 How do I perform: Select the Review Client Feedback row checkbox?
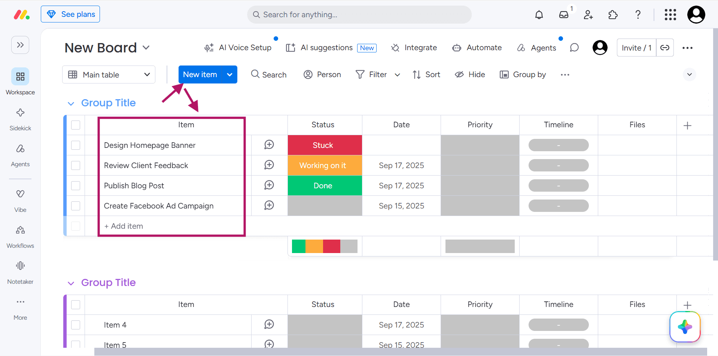pyautogui.click(x=76, y=165)
